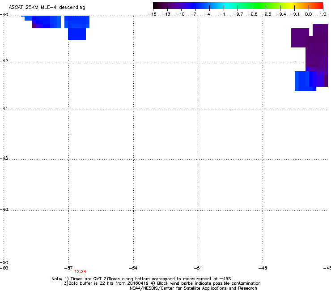Click the 'Data buffer is 22 hrs' note line
This screenshot has height=291, width=331.
(x=162, y=283)
